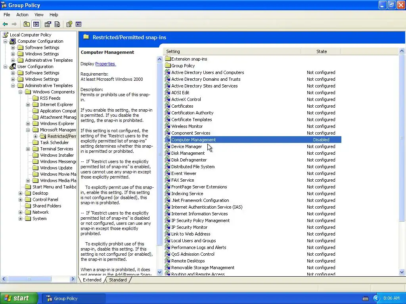The height and width of the screenshot is (304, 406).
Task: Expand the Control Panel tree node
Action: (20, 199)
